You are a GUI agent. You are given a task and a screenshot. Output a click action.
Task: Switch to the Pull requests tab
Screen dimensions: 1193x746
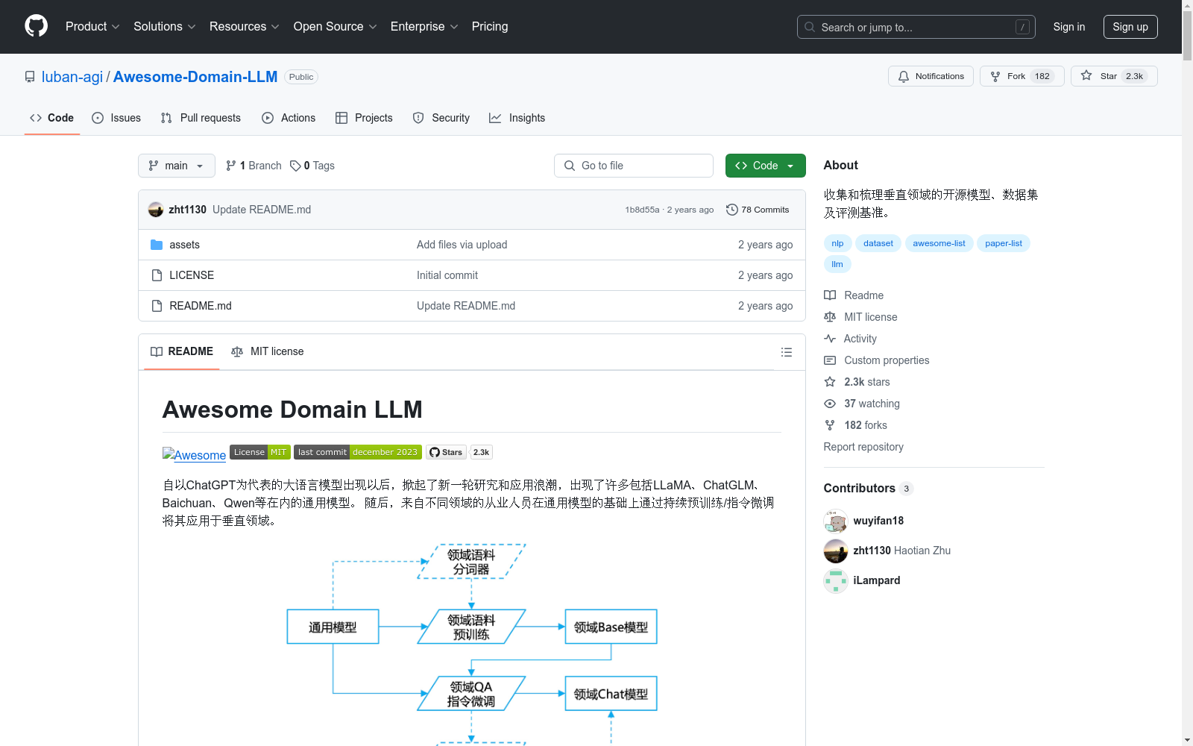(x=201, y=118)
